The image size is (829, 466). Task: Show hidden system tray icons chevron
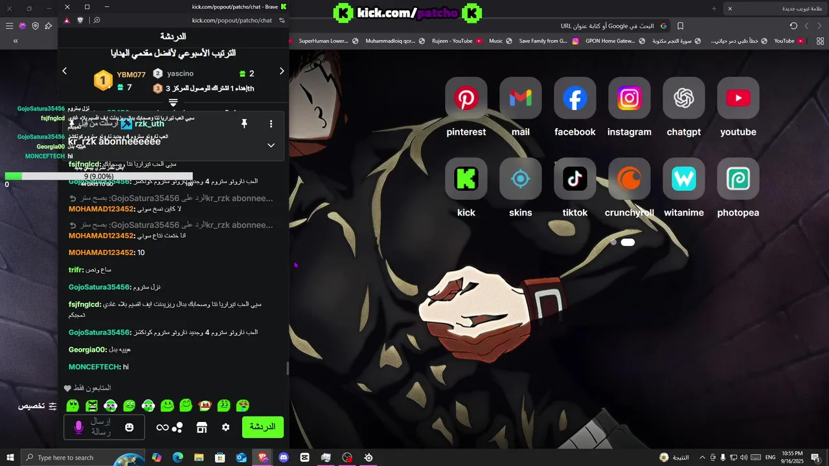pos(702,458)
